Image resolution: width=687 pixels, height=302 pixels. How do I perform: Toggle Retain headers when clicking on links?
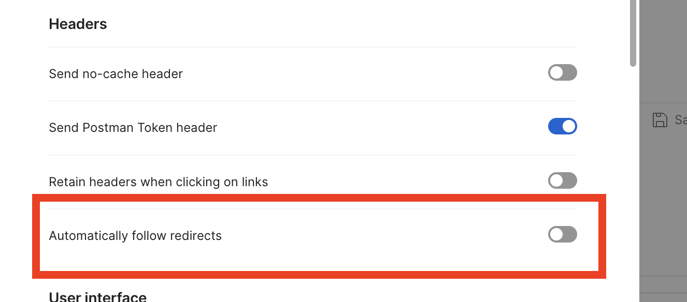click(x=562, y=180)
